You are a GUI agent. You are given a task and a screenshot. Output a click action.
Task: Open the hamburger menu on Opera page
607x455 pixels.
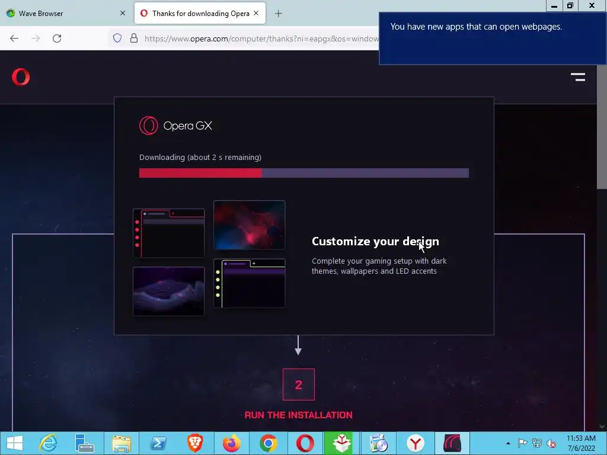[578, 77]
